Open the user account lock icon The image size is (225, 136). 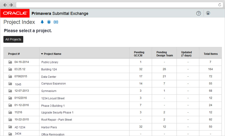pos(208,13)
